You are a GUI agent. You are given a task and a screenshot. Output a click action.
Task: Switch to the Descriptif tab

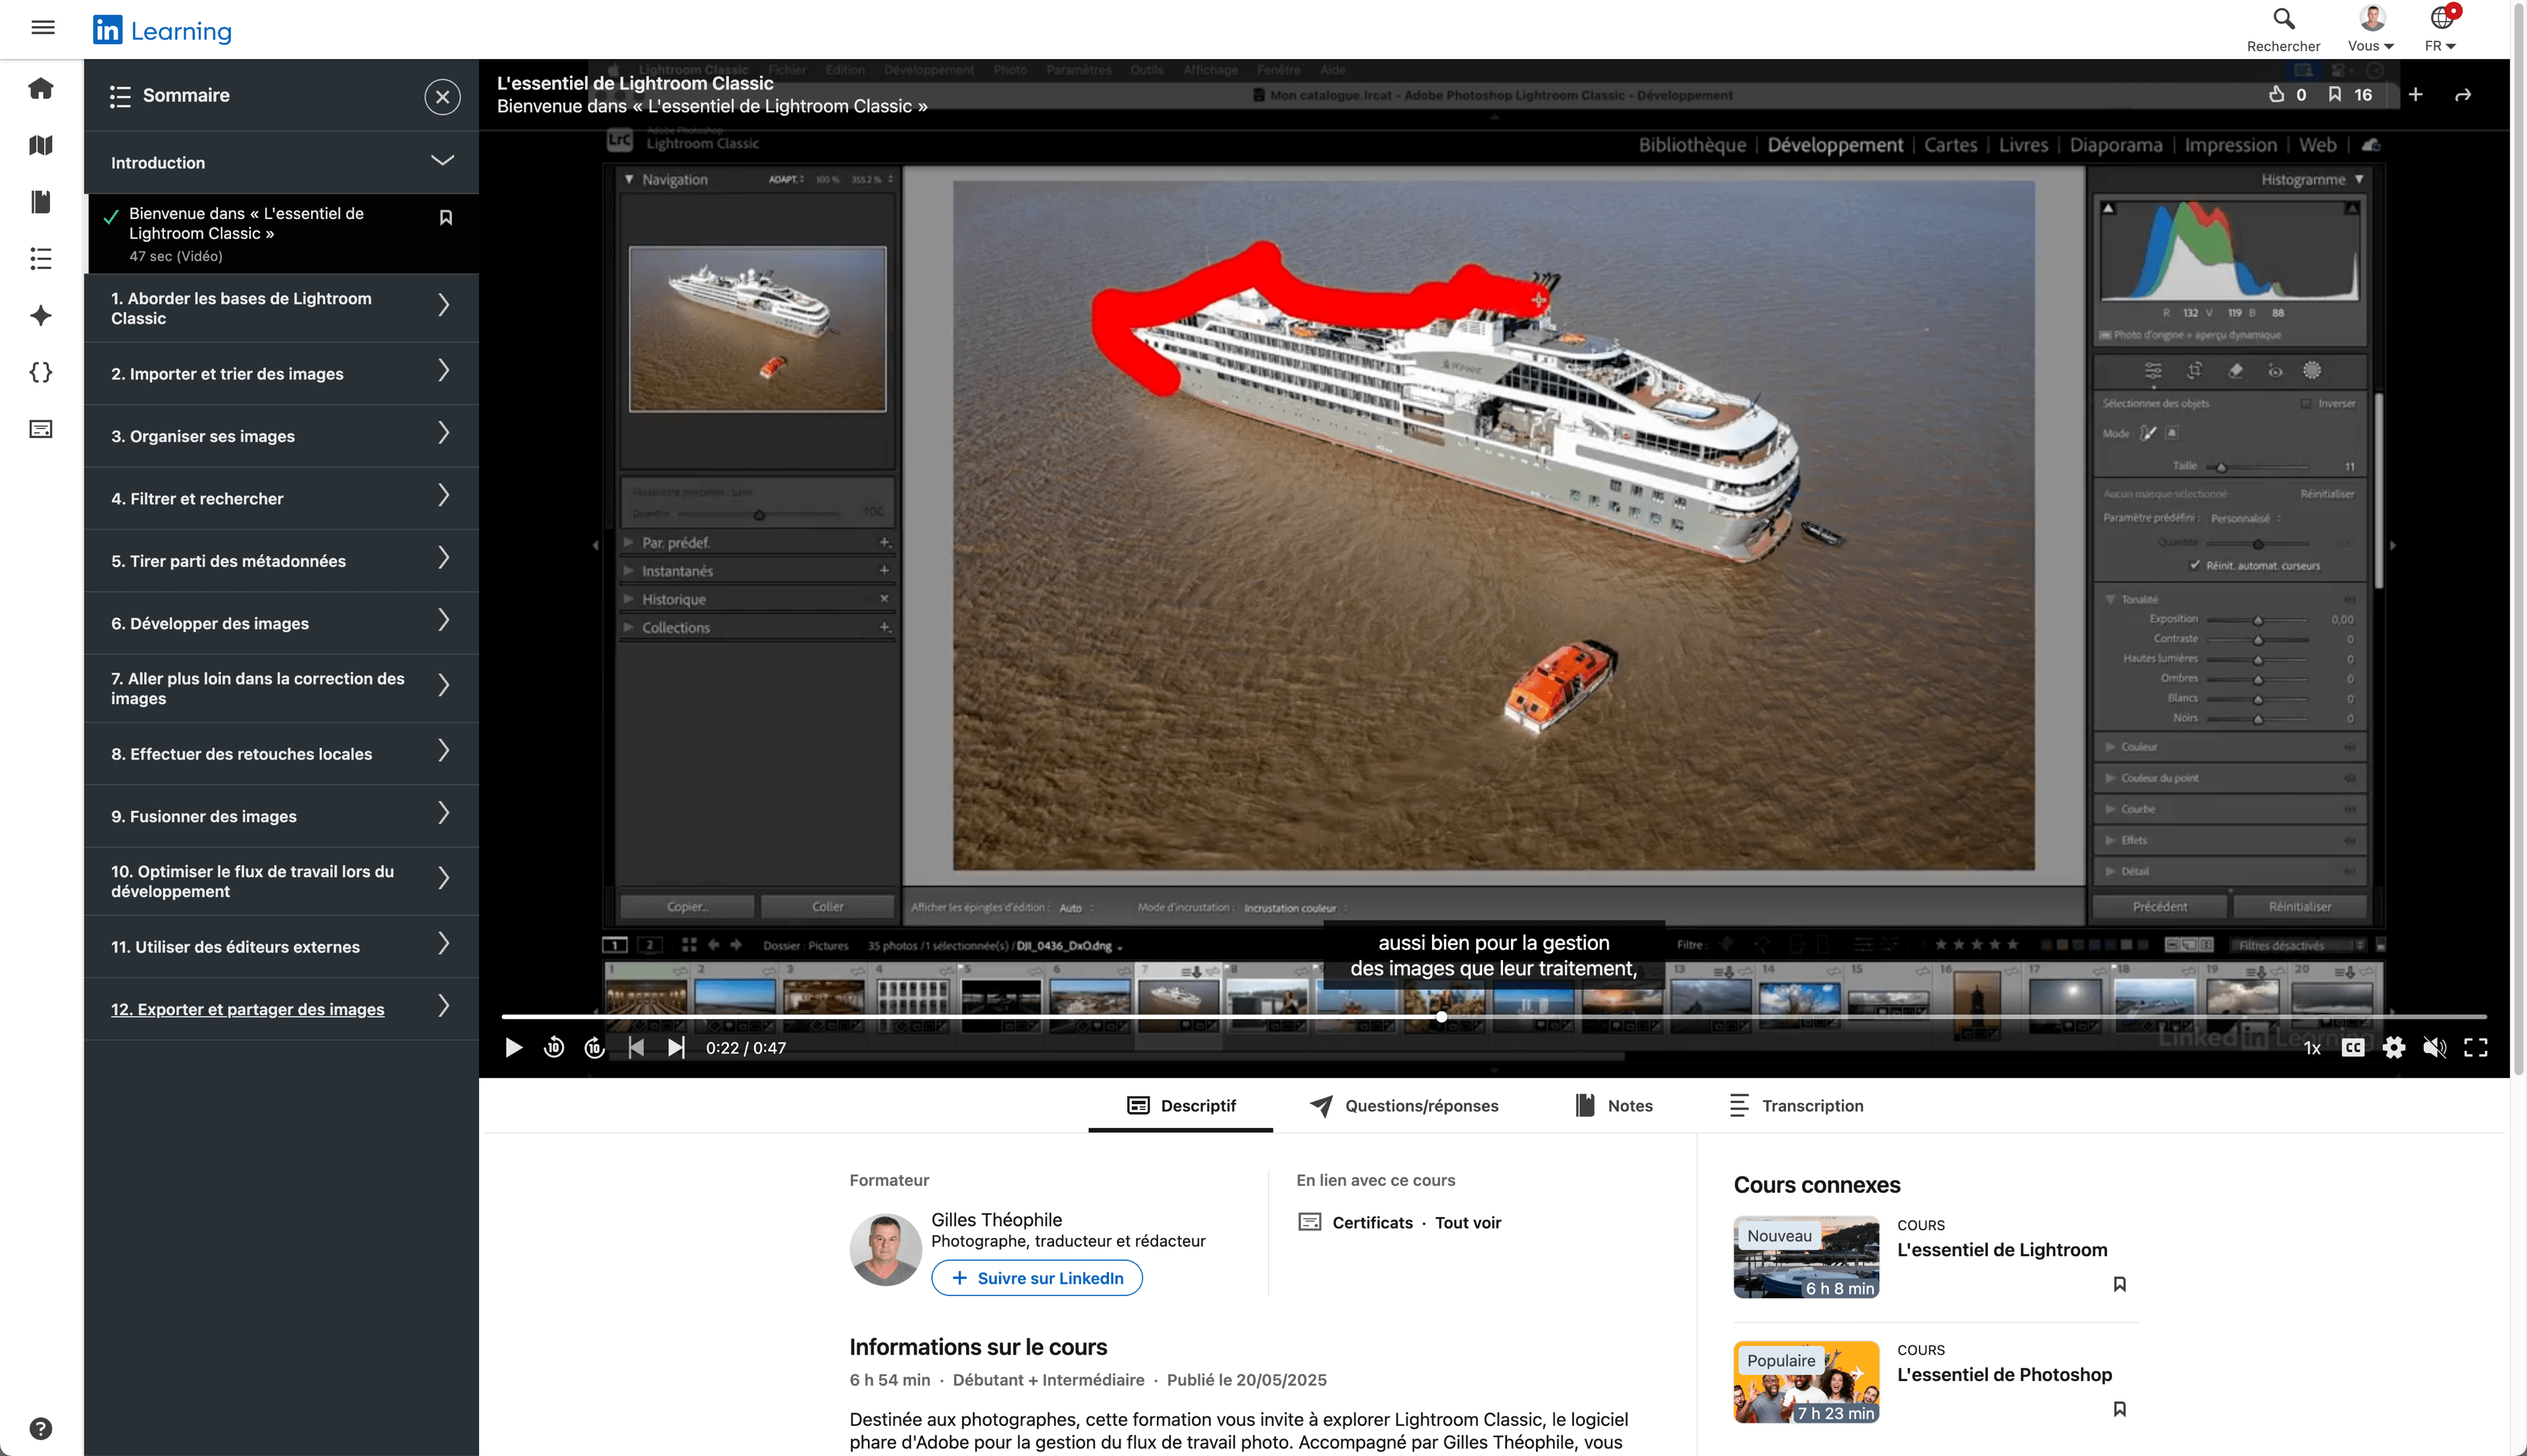1181,1105
